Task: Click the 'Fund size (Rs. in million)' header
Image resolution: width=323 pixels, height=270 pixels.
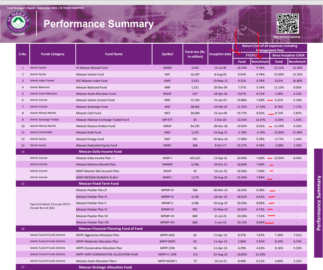Action: [195, 54]
